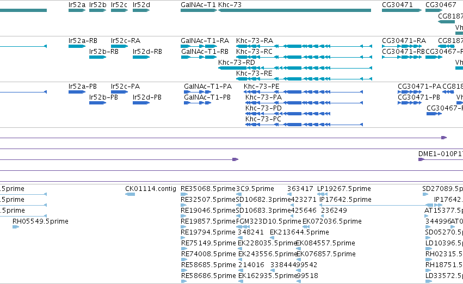Open EST RE32507.5prime
The width and height of the screenshot is (463, 284).
click(183, 205)
